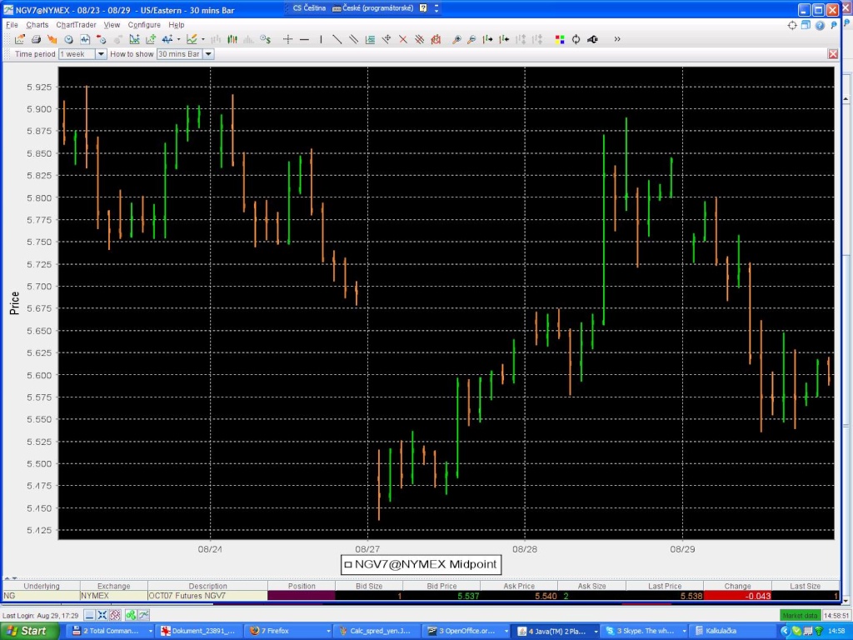
Task: Click the OCT07 Futures NGV7 description cell
Action: pos(207,596)
